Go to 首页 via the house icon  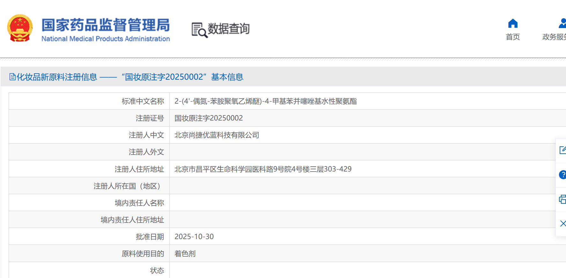pyautogui.click(x=513, y=24)
